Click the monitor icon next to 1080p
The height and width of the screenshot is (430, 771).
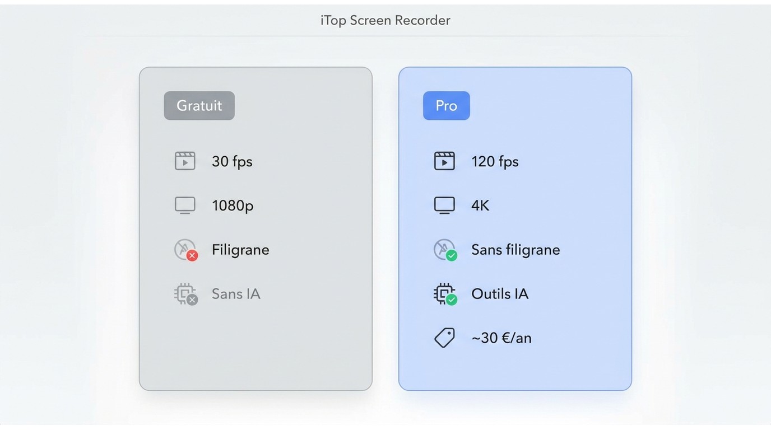pos(185,205)
